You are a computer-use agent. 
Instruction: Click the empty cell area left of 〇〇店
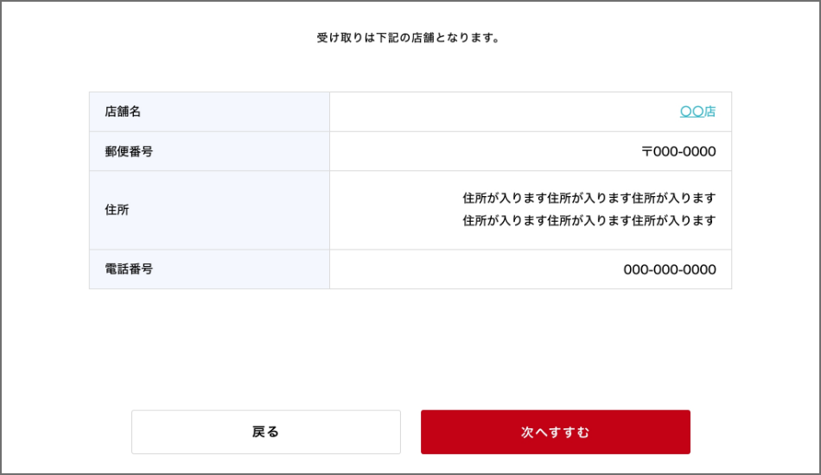click(x=501, y=111)
